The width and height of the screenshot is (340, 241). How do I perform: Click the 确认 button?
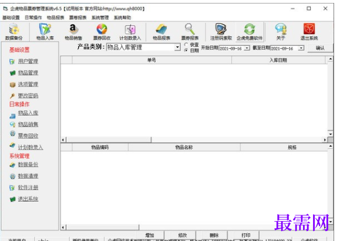click(320, 48)
